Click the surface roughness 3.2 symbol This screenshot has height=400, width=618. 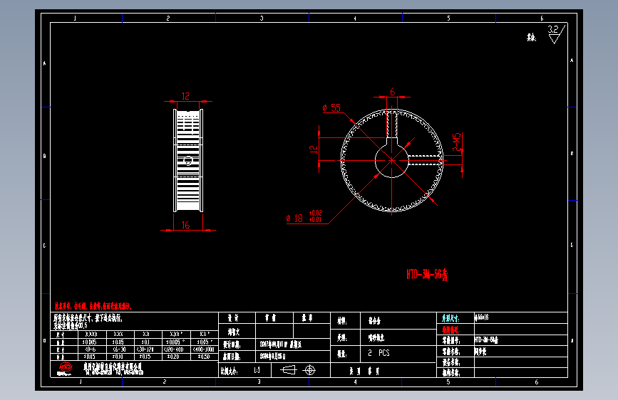click(x=557, y=34)
